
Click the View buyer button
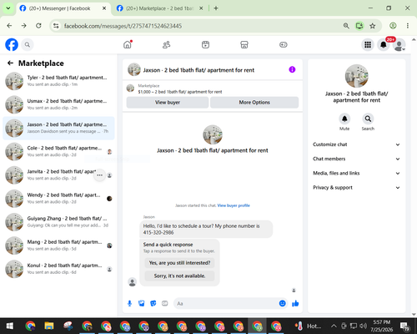[x=168, y=103]
